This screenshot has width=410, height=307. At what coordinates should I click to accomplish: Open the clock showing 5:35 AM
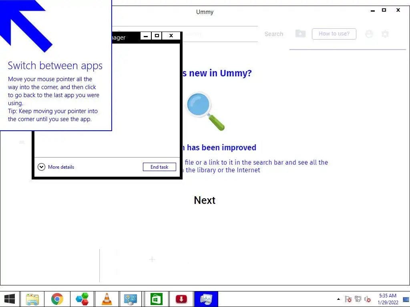(x=388, y=299)
